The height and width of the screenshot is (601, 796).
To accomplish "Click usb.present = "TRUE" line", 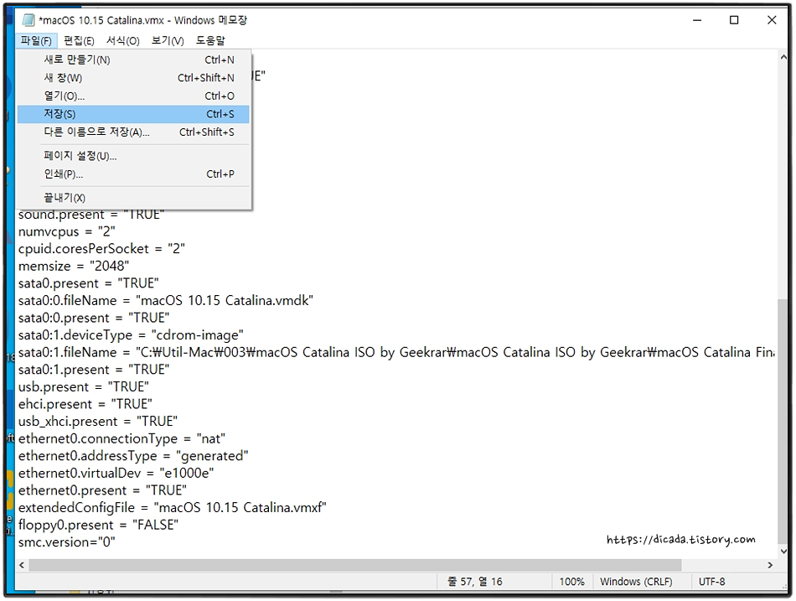I will 84,387.
